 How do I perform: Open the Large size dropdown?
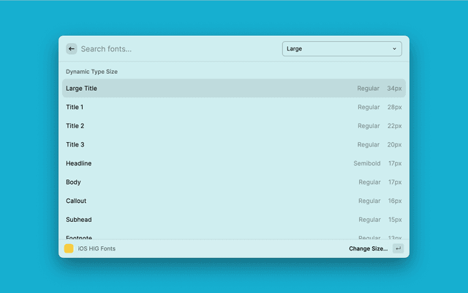[x=341, y=49]
